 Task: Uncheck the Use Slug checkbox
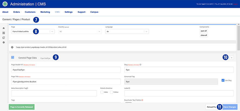[x=223, y=80]
